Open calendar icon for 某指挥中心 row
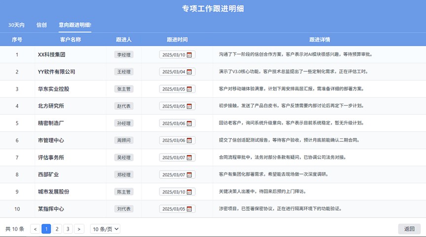This screenshot has height=237, width=426. click(190, 209)
